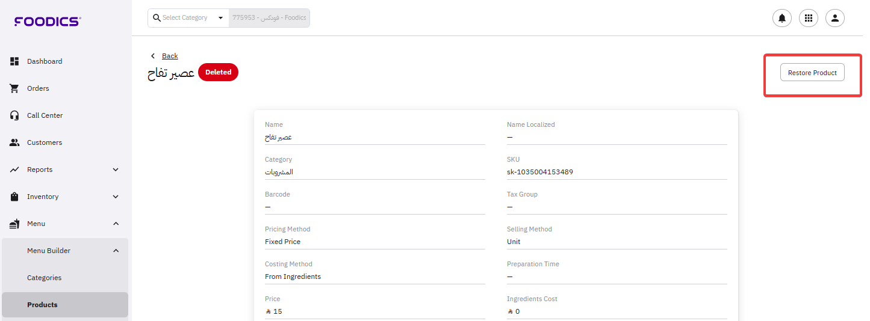
Task: Click the SKU field value
Action: pyautogui.click(x=540, y=172)
